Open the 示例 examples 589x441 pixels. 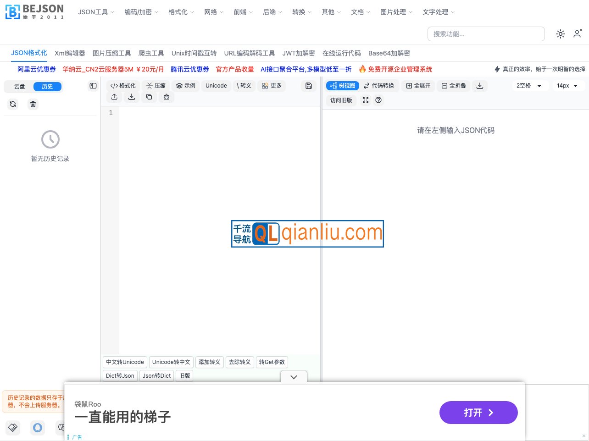(x=186, y=86)
